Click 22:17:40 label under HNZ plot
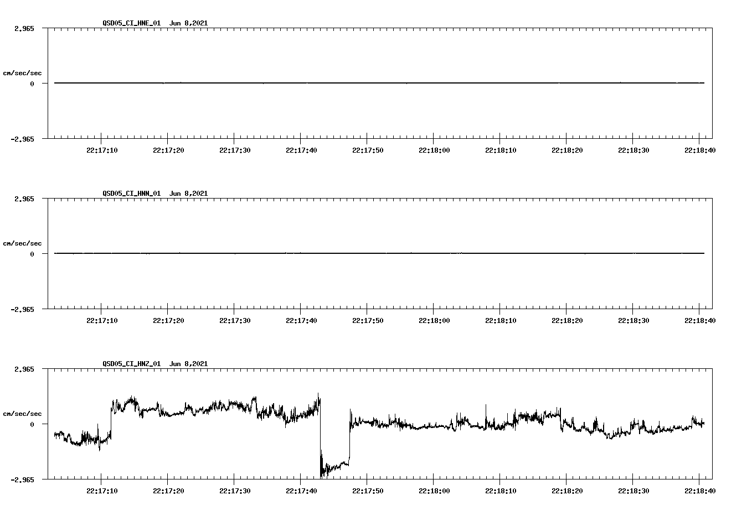The image size is (752, 511). click(301, 491)
